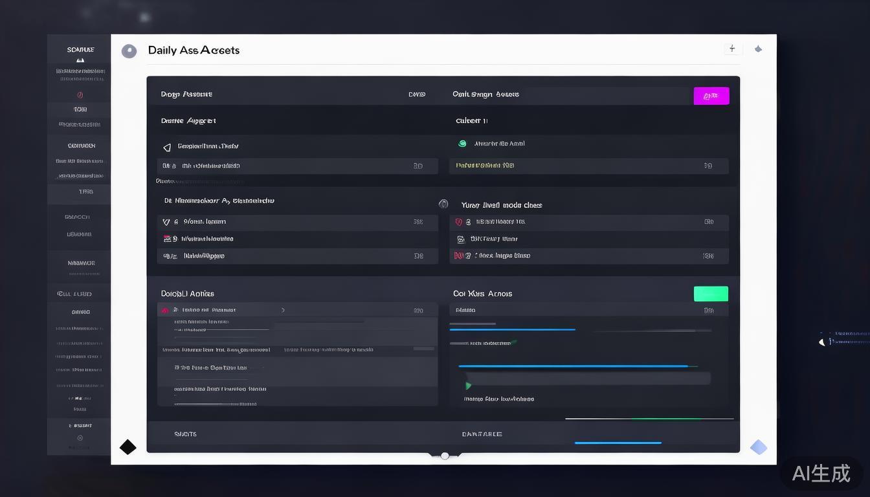
Task: Click the green circular icon under Culeer heading
Action: click(x=462, y=144)
